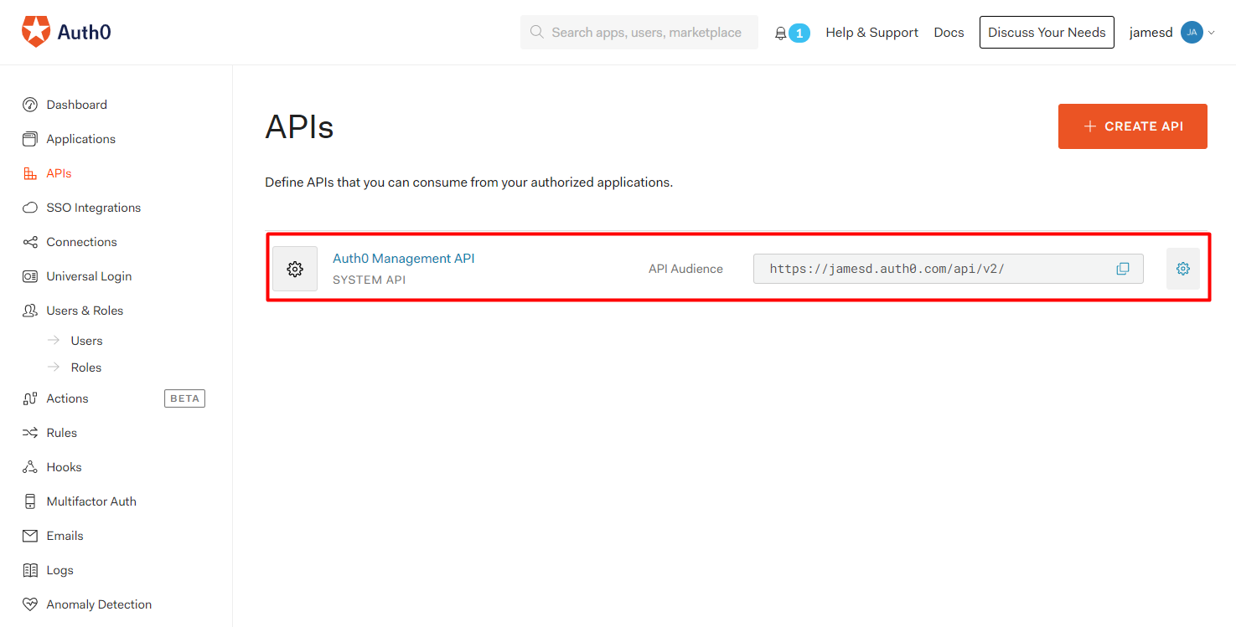Collapse Users & Roles section
The height and width of the screenshot is (627, 1236).
[85, 311]
